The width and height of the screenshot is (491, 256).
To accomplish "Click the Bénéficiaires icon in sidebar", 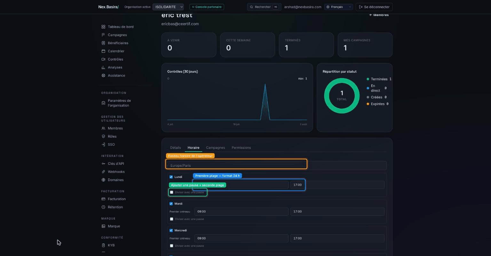I will point(103,43).
